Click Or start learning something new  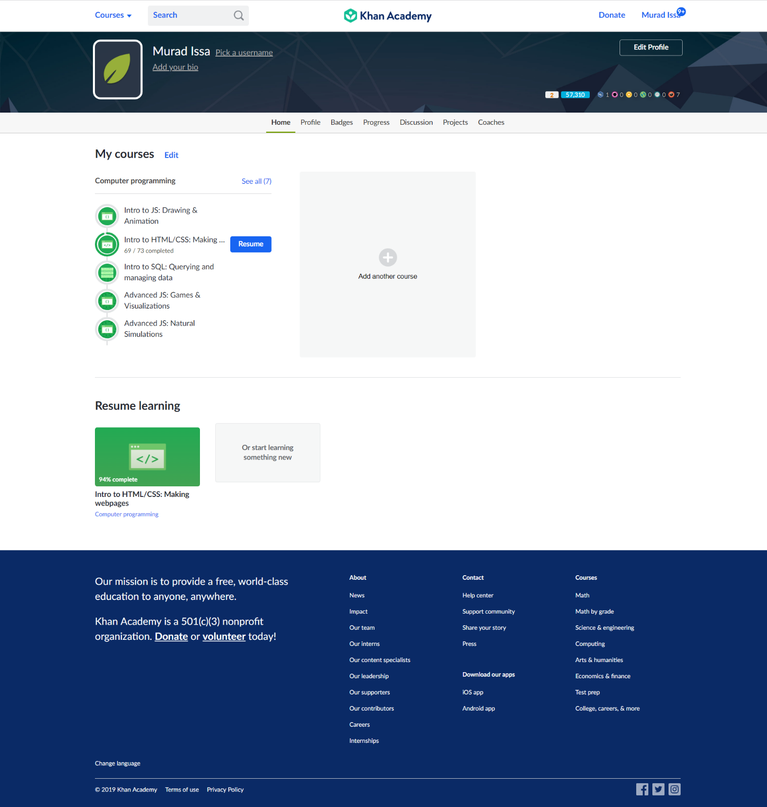pyautogui.click(x=268, y=452)
